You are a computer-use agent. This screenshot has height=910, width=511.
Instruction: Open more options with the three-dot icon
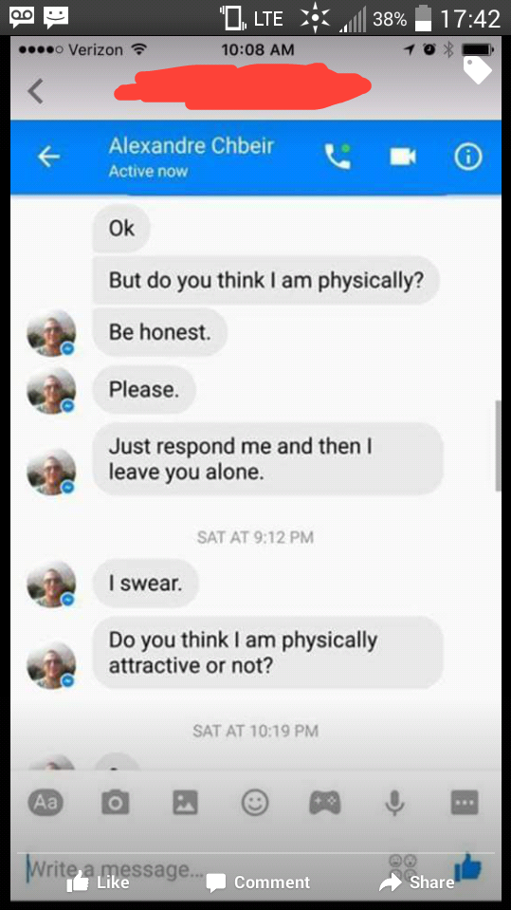(465, 803)
